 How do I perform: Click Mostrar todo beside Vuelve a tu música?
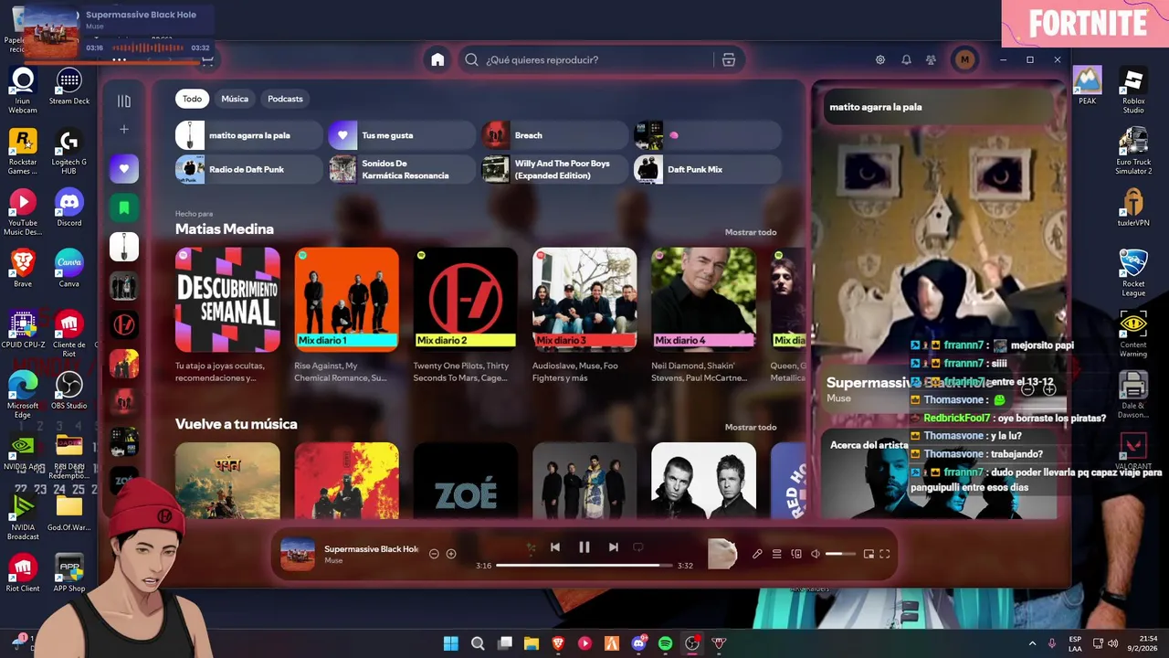[x=751, y=427]
